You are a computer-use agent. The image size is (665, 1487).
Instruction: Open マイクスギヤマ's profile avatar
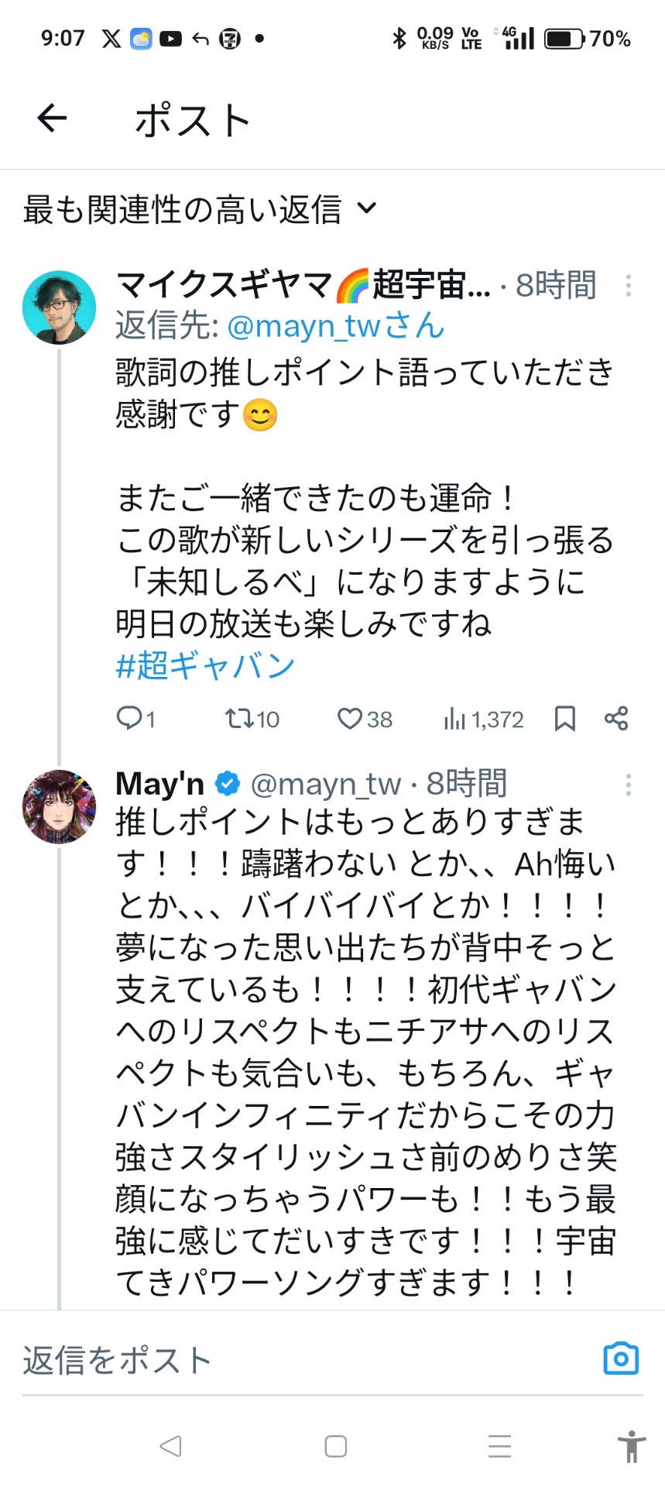59,307
